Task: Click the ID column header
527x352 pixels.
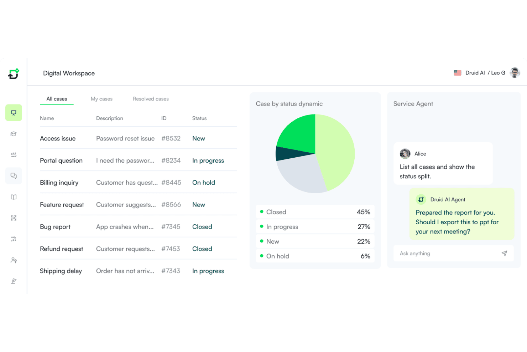Action: (164, 118)
